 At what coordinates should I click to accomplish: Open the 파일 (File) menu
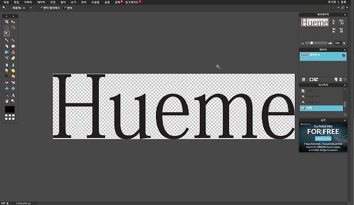click(6, 2)
